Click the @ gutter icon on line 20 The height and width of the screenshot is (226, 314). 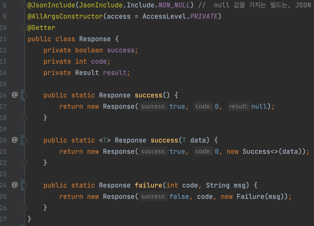click(x=15, y=140)
